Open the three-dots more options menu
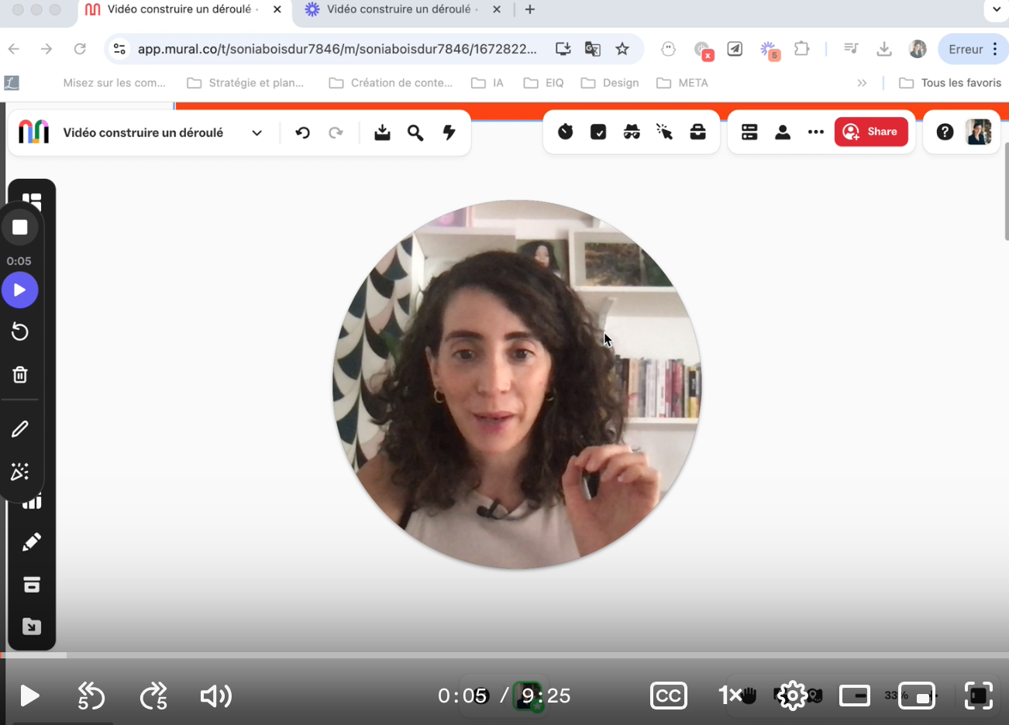Screen dimensions: 1009x725 [815, 132]
